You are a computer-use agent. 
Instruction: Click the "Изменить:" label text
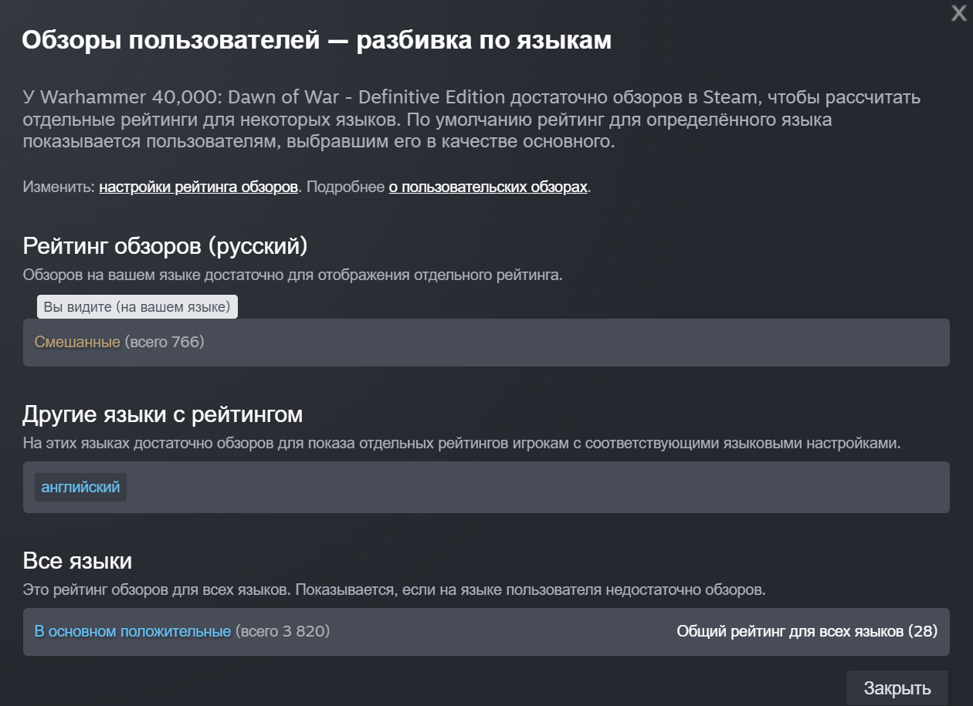tap(59, 187)
